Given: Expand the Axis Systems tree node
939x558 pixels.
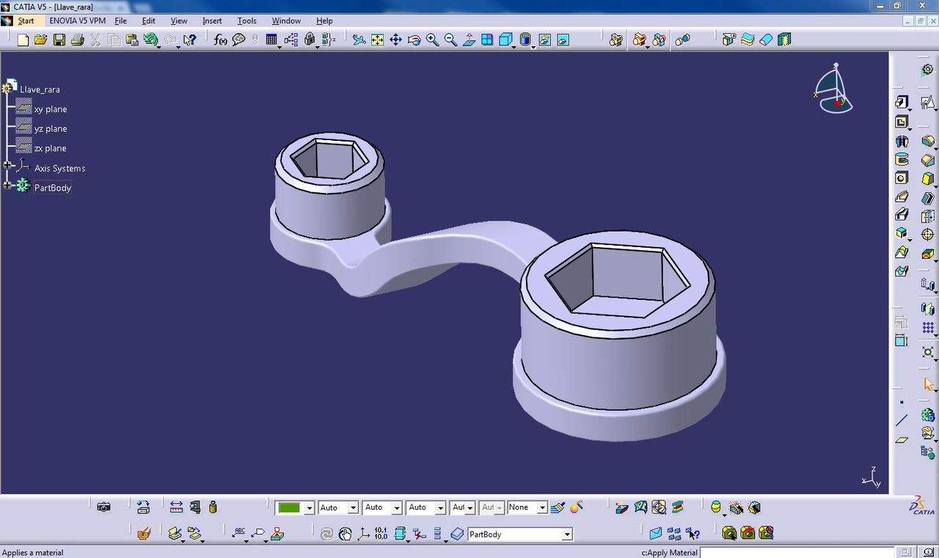Looking at the screenshot, I should coord(7,166).
